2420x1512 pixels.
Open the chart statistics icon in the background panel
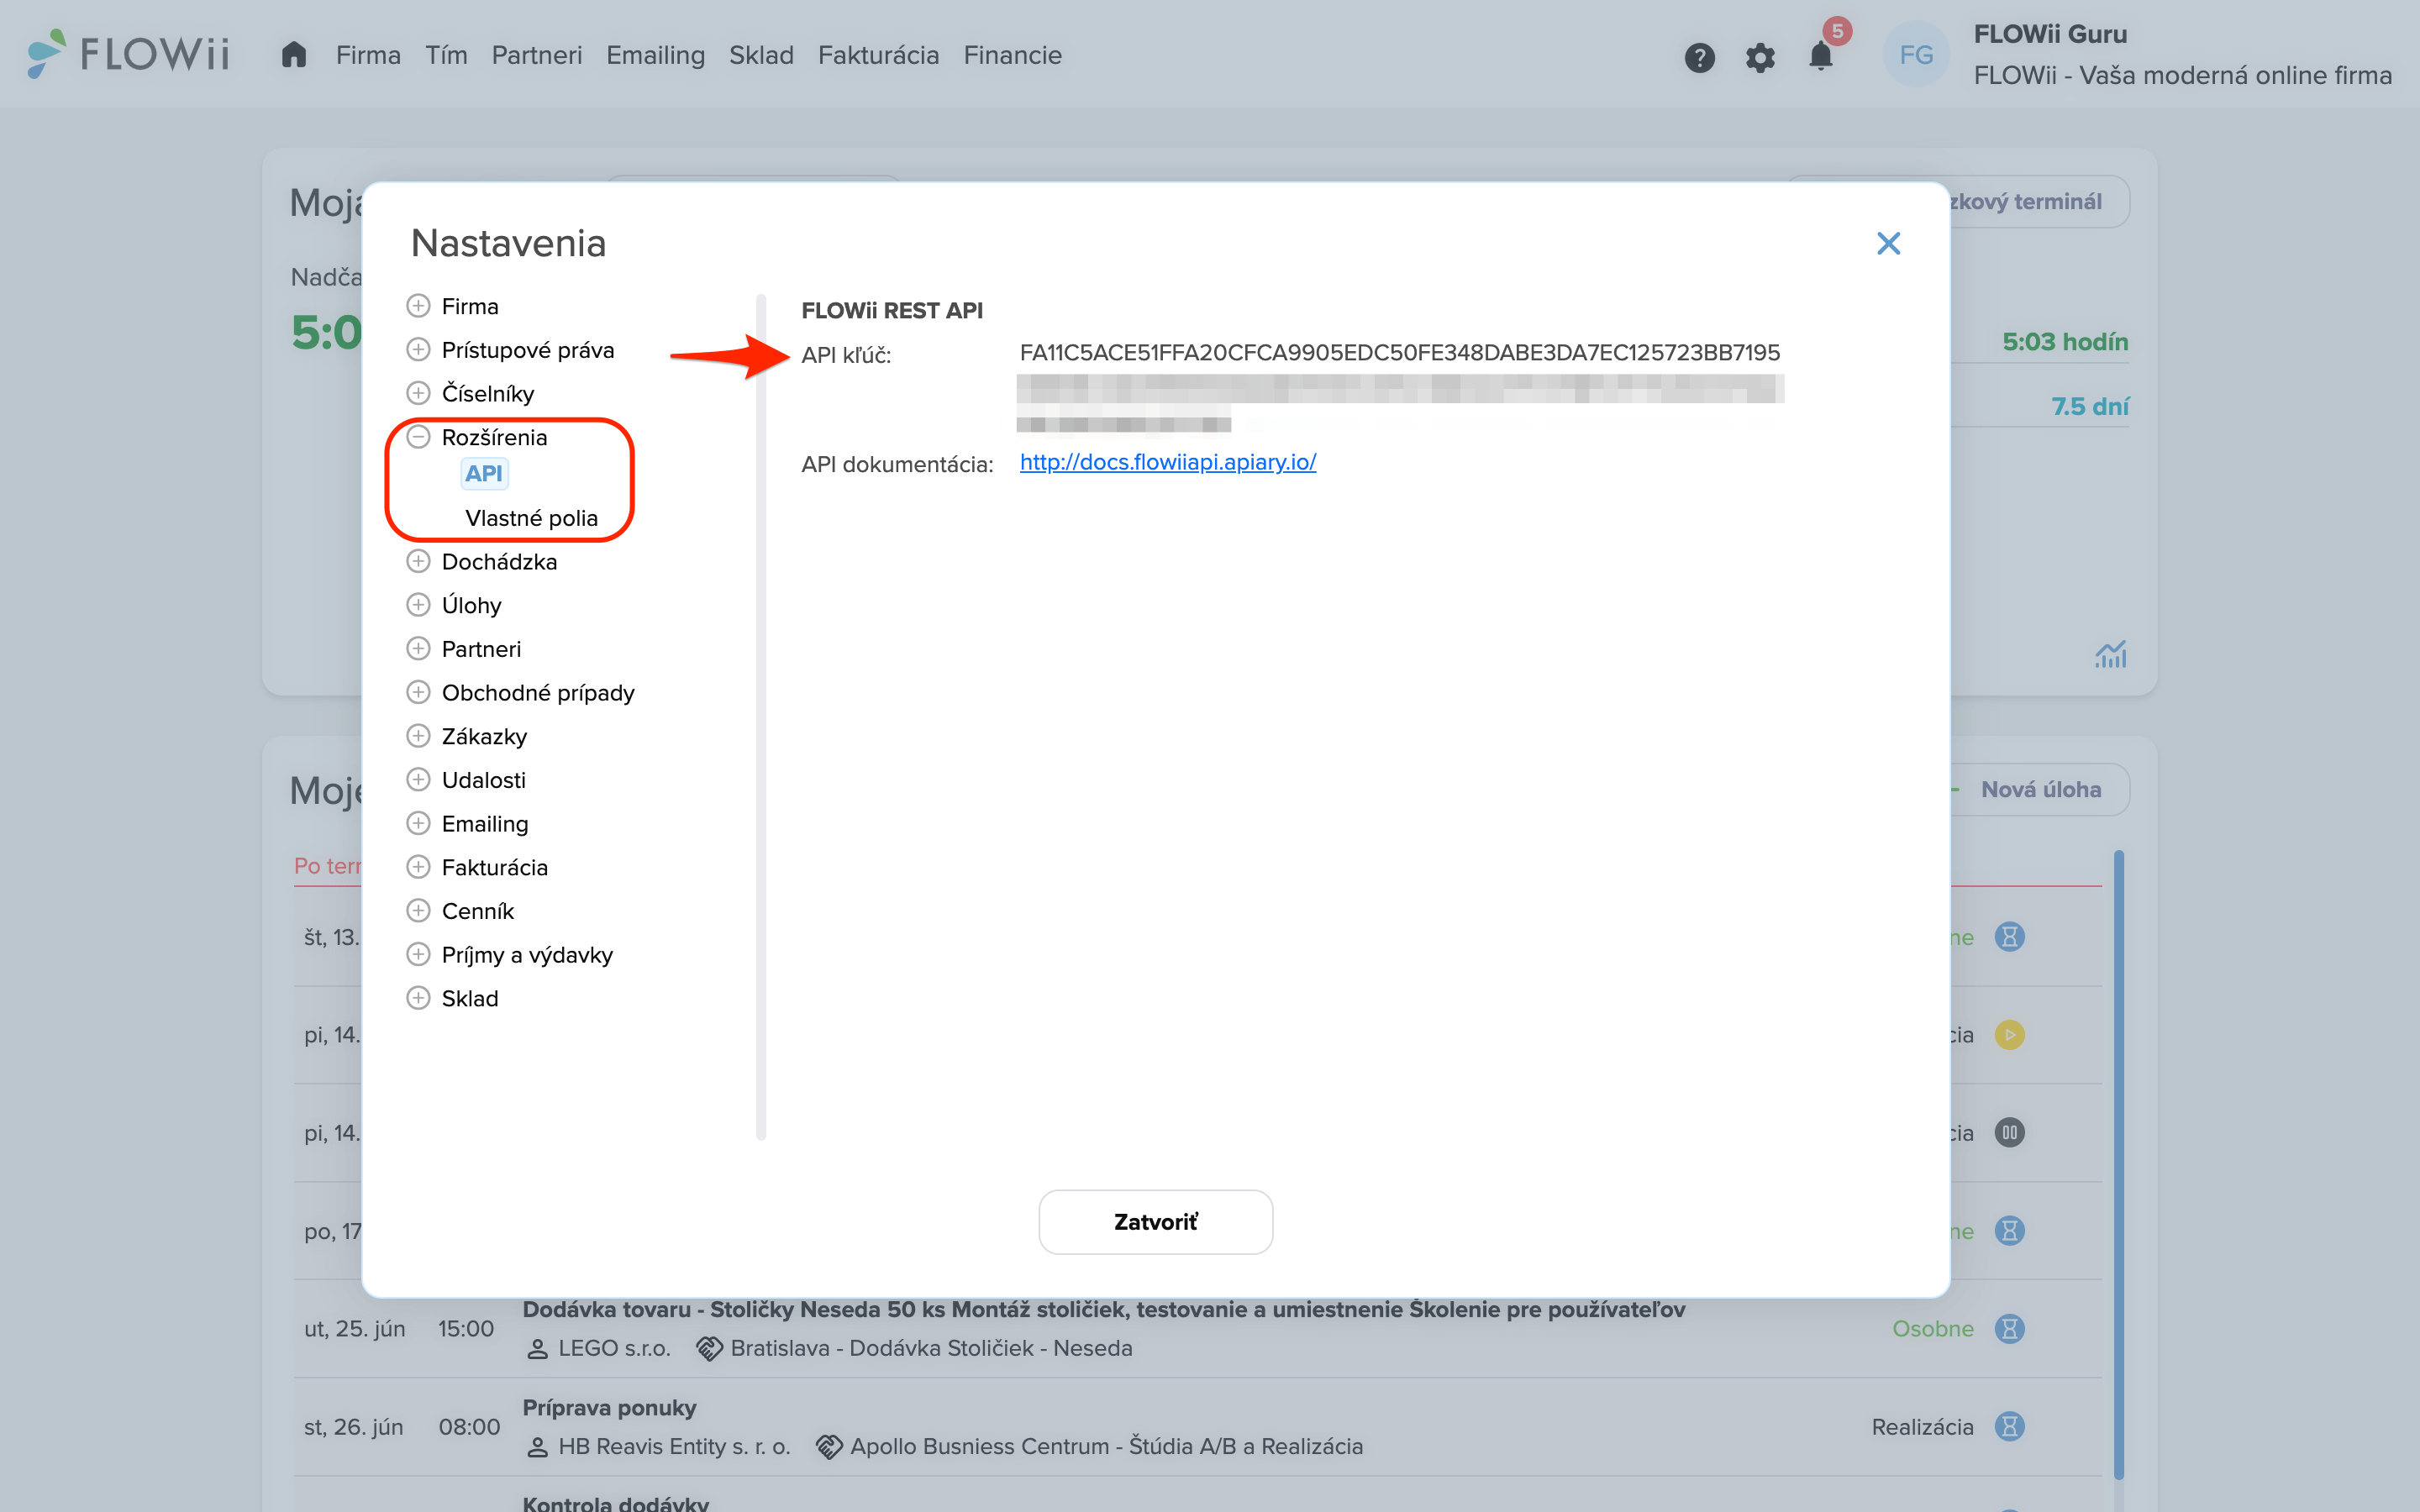pos(2111,654)
